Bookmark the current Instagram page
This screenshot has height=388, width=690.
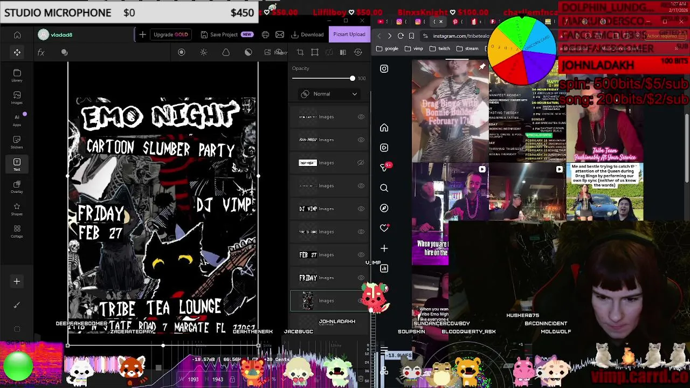pyautogui.click(x=411, y=36)
